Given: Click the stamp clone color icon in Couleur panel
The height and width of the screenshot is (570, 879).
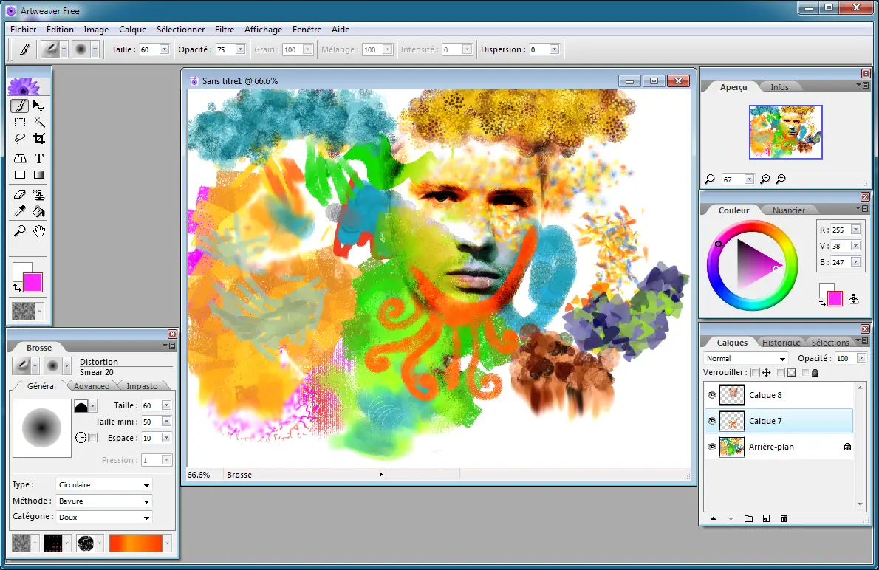Looking at the screenshot, I should [853, 299].
